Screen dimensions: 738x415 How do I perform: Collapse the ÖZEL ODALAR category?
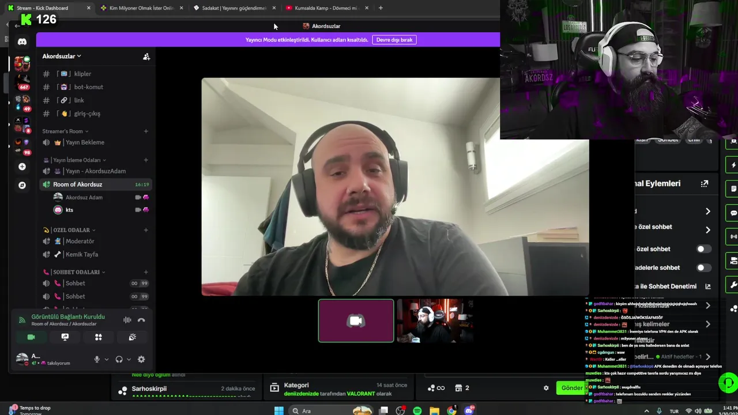coord(70,230)
